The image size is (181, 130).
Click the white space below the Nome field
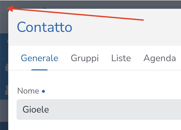point(98,125)
